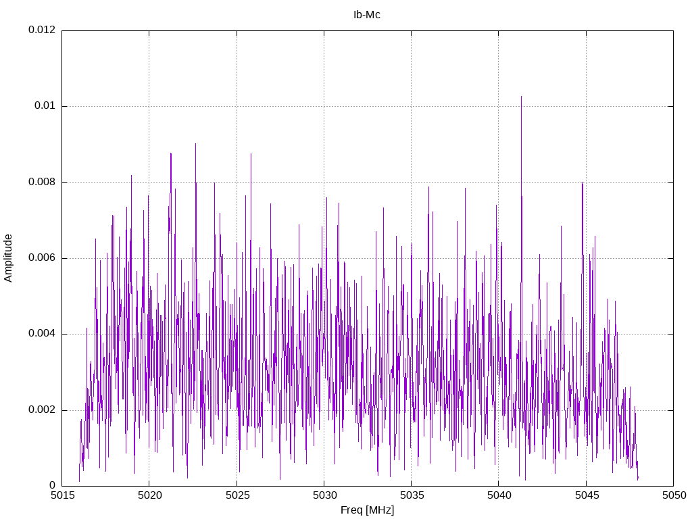Click the 5040 x-axis tick label
Image resolution: width=692 pixels, height=519 pixels.
[x=499, y=495]
